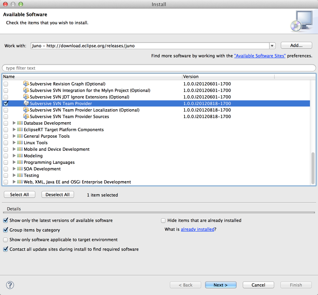Expand Web, XML, Java EE and OSGi category
The width and height of the screenshot is (318, 295).
pos(14,182)
